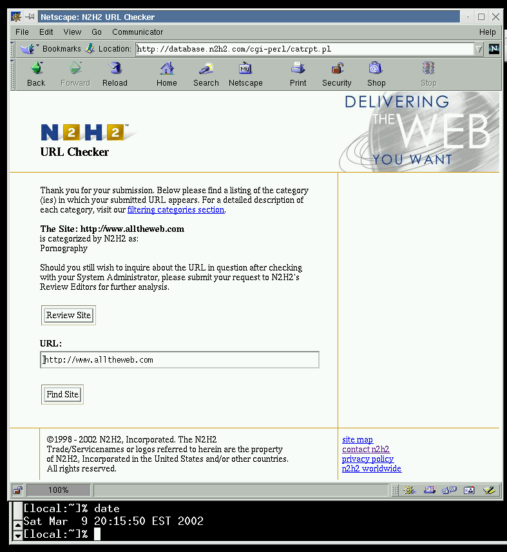Click the 'URL Checker' heading
This screenshot has width=507, height=552.
coord(74,152)
